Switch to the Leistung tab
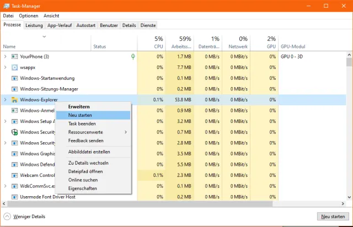This screenshot has height=227, width=353. [x=34, y=25]
